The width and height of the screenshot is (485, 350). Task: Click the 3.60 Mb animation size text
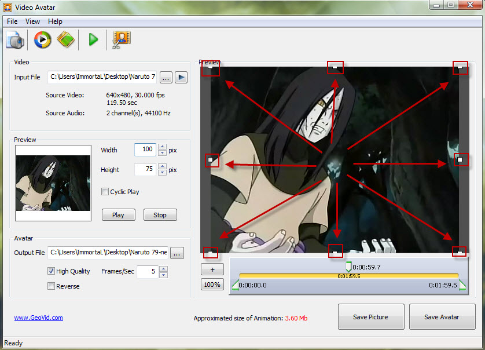click(296, 318)
